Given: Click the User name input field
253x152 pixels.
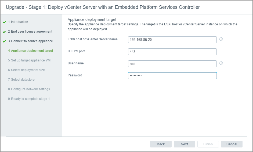Looking at the screenshot, I should [172, 64].
